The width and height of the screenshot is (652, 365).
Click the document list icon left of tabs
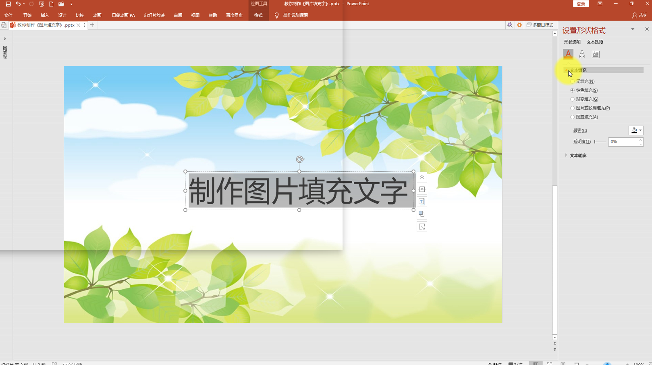click(x=4, y=25)
